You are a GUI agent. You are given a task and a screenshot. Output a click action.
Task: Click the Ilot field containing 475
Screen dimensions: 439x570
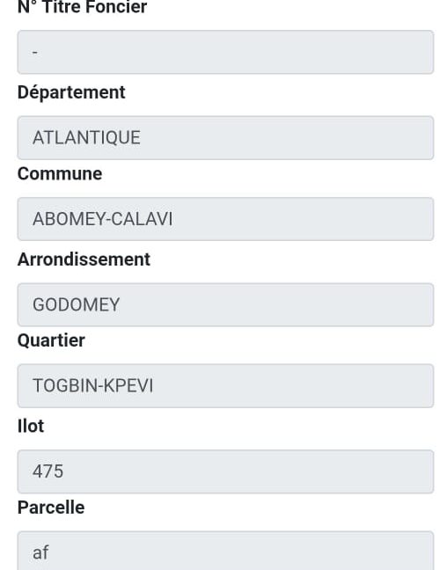point(225,471)
